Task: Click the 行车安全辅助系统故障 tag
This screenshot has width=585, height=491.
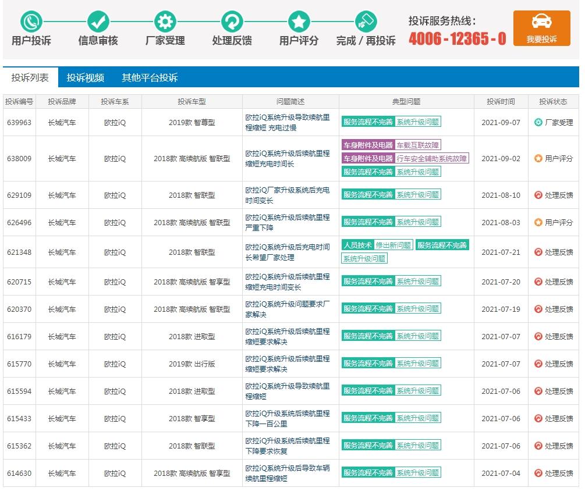Action: pos(432,158)
